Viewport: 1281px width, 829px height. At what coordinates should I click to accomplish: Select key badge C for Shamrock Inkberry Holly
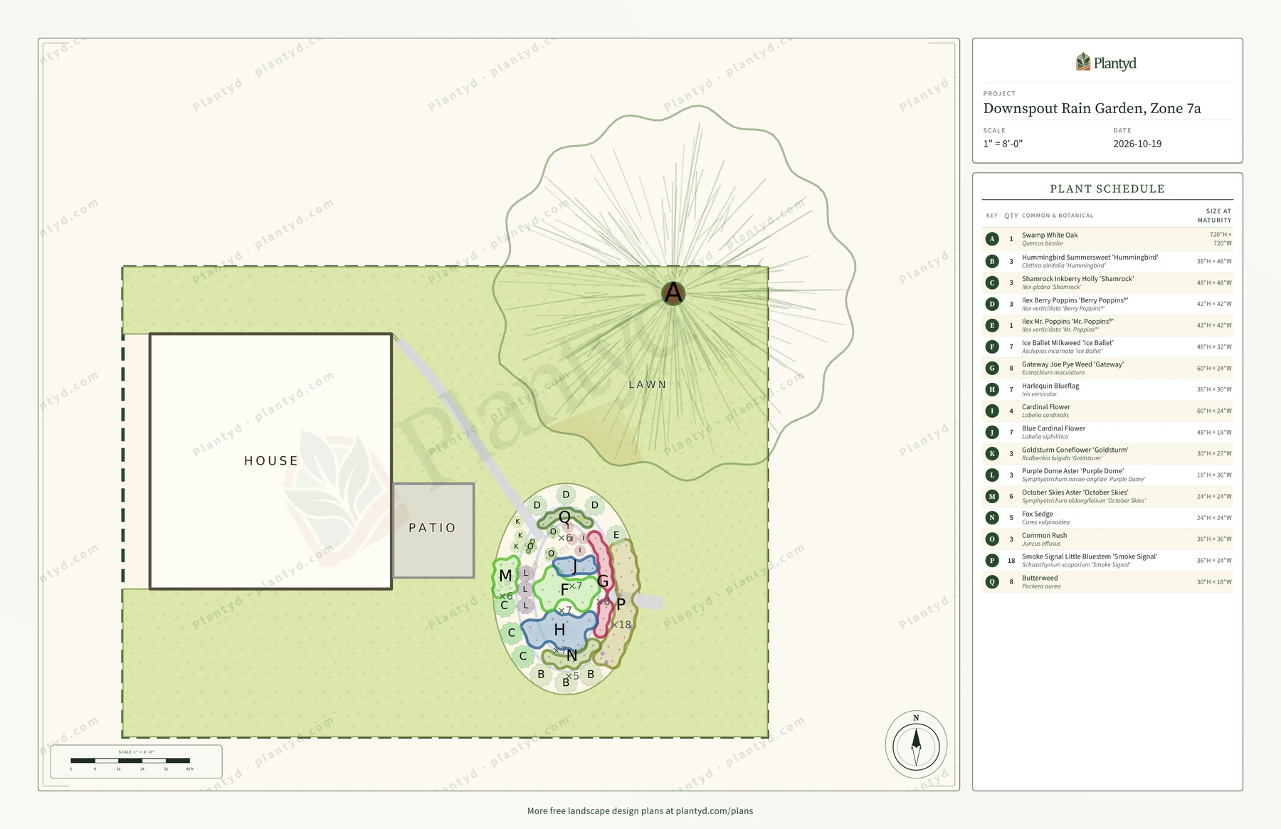[x=992, y=283]
